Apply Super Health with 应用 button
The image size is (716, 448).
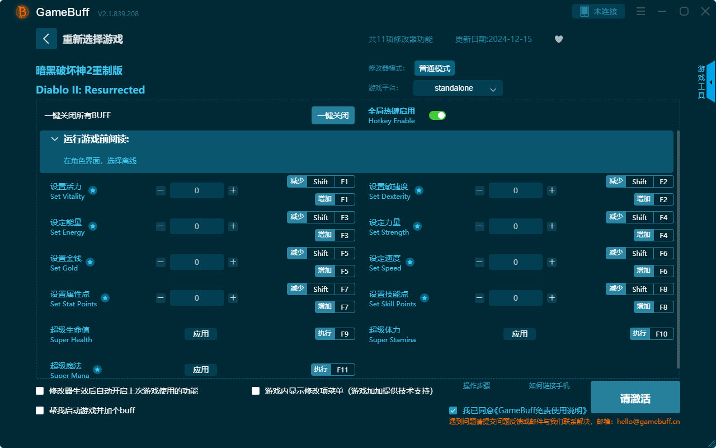click(x=201, y=334)
